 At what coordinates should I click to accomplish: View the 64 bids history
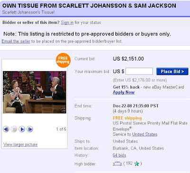point(119,155)
